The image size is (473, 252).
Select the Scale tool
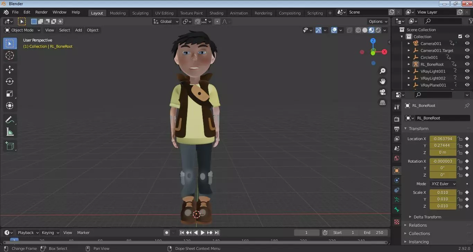(10, 93)
